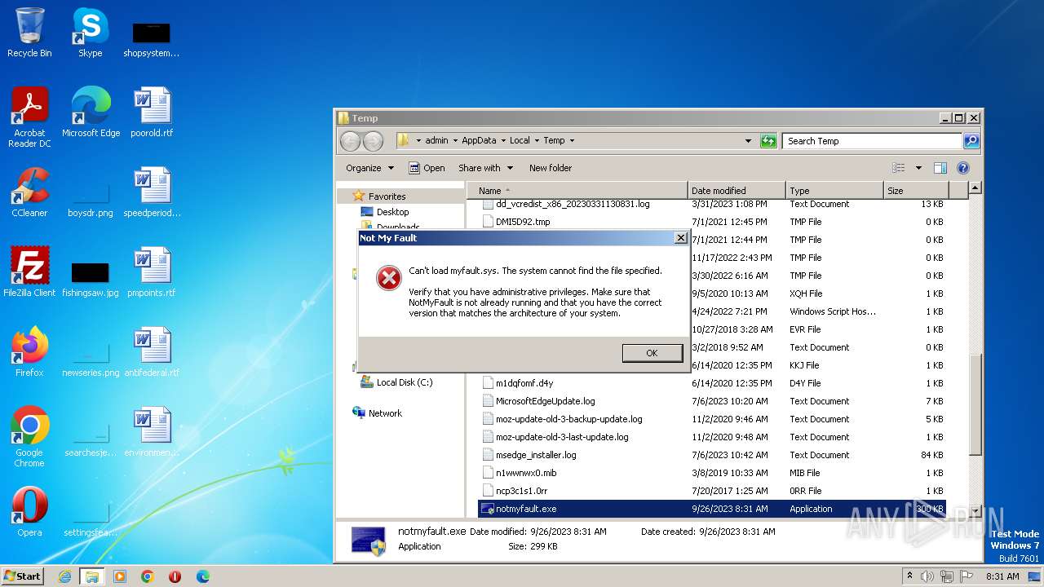Change view with the views icon
Image resolution: width=1044 pixels, height=587 pixels.
tap(898, 168)
